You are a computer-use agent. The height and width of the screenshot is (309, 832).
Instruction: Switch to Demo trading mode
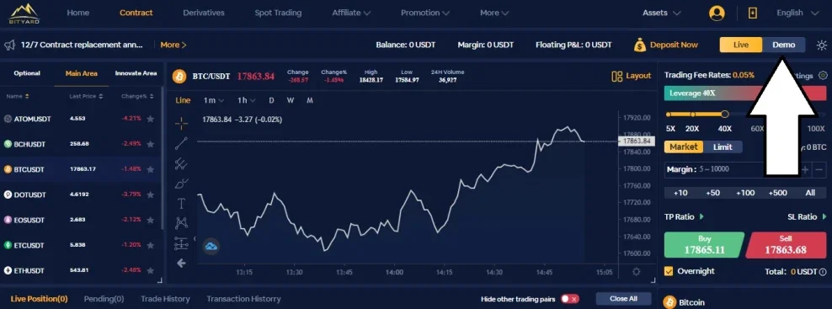(x=784, y=45)
